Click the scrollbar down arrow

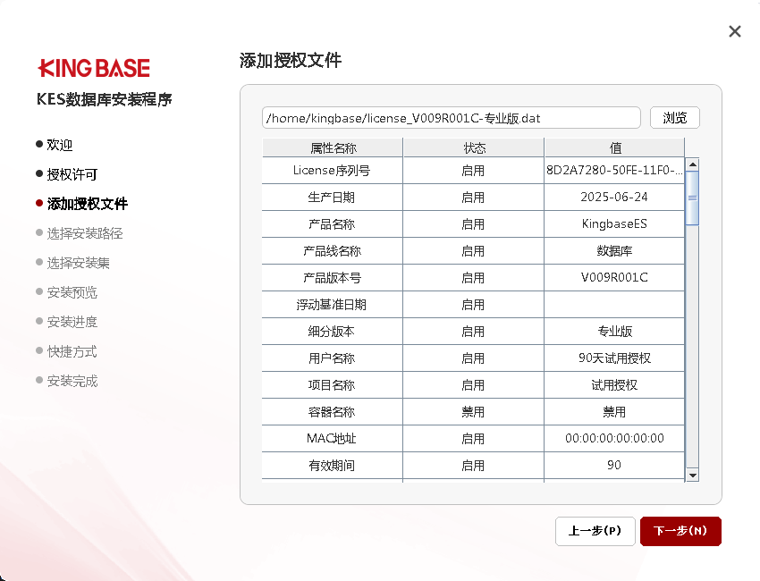click(692, 475)
